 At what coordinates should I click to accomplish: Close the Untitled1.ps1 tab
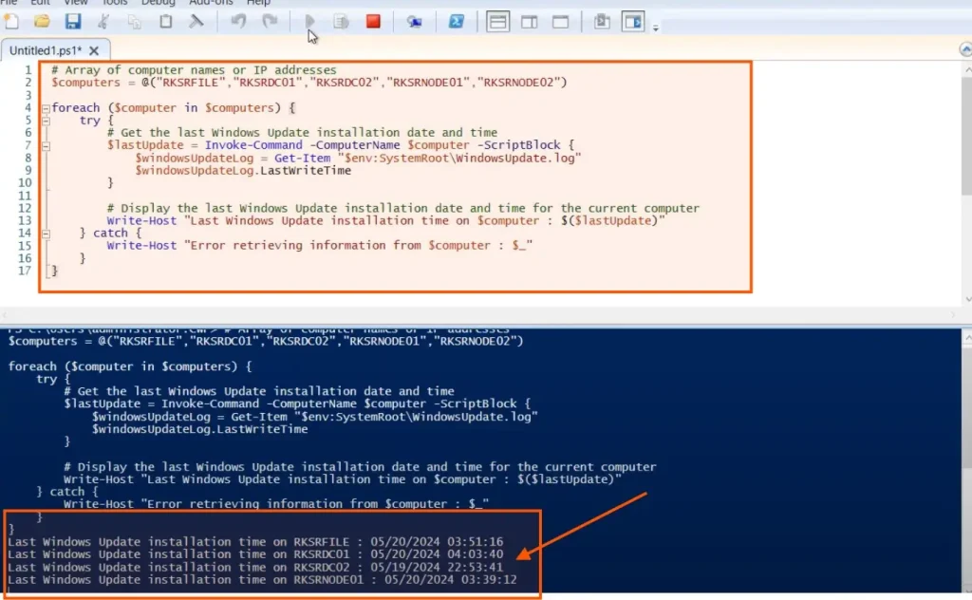click(x=94, y=51)
